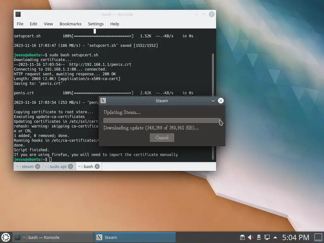Close the '~ : steam' tab via its X icon

tap(38, 166)
